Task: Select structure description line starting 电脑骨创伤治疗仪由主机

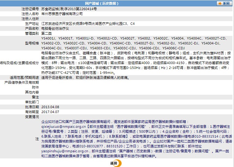Action: (x=136, y=53)
